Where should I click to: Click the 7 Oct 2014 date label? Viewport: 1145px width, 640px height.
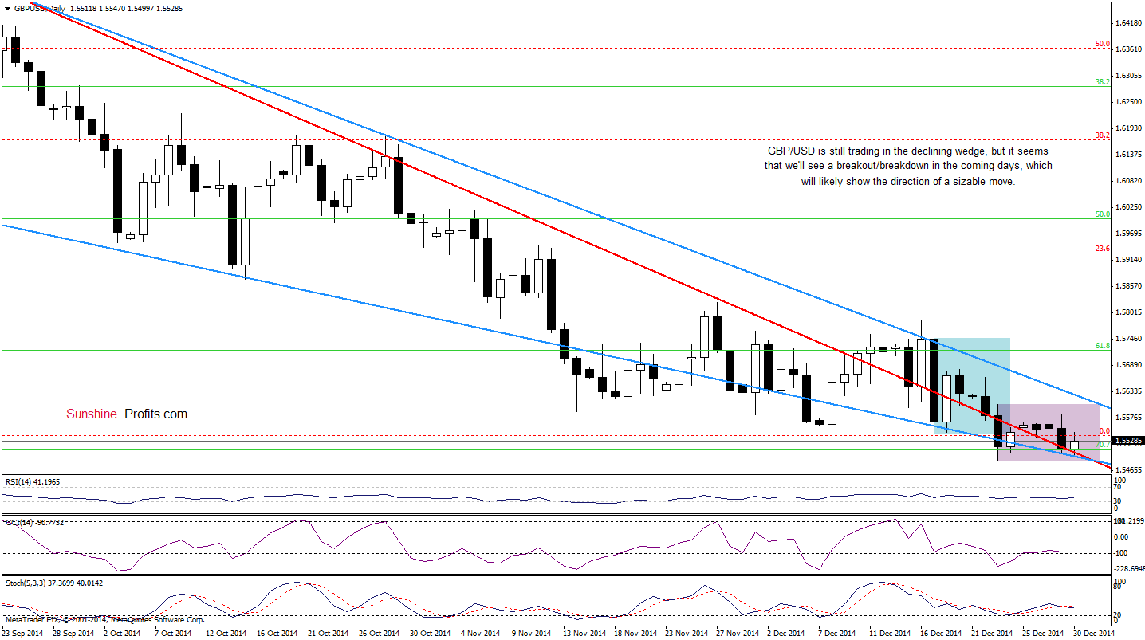173,633
